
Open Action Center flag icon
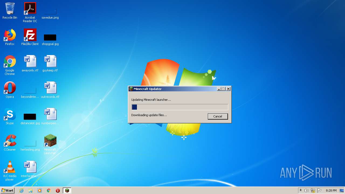coord(319,190)
